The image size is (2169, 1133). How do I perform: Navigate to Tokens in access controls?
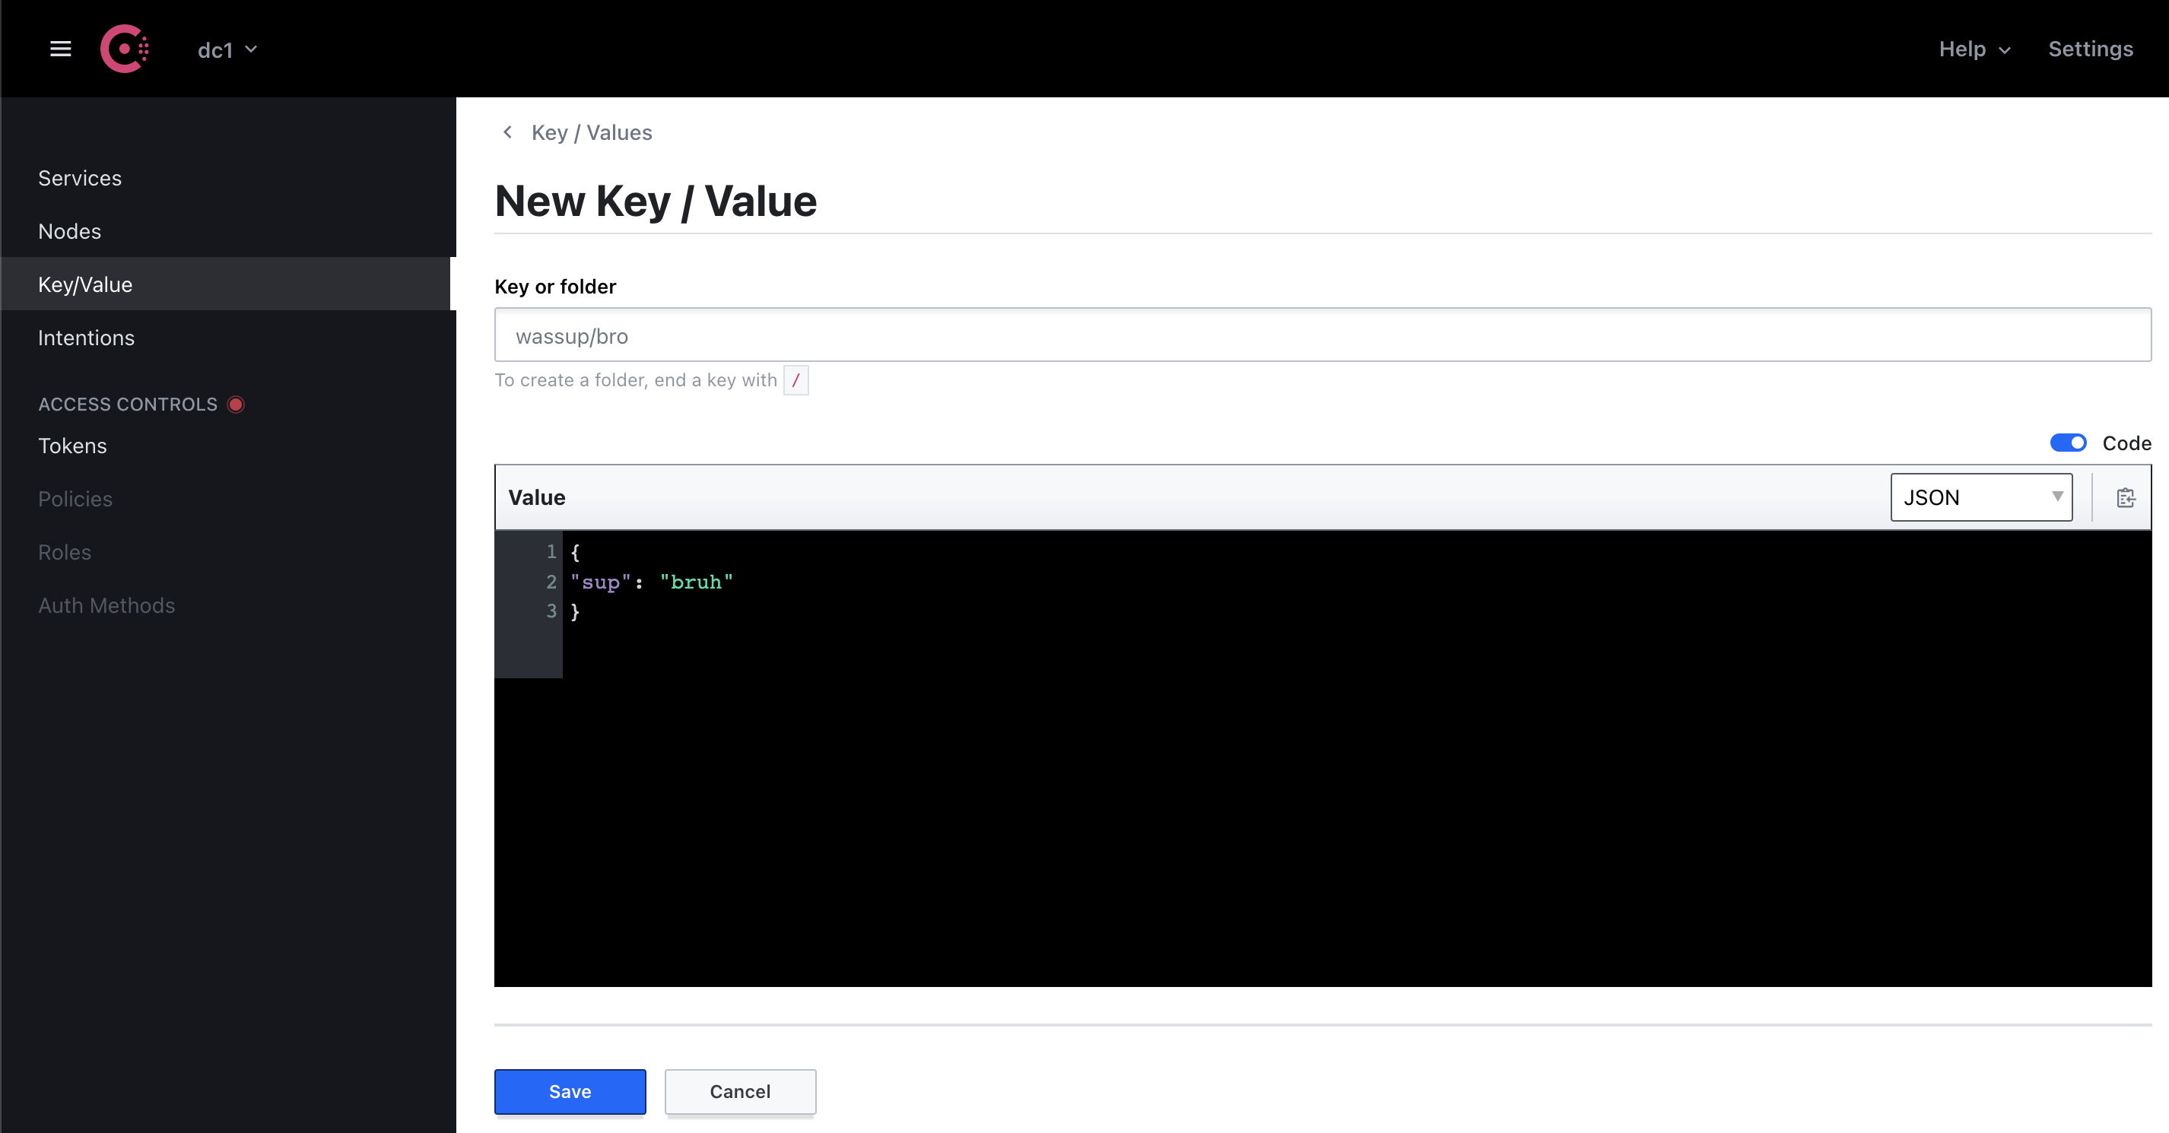pos(72,446)
